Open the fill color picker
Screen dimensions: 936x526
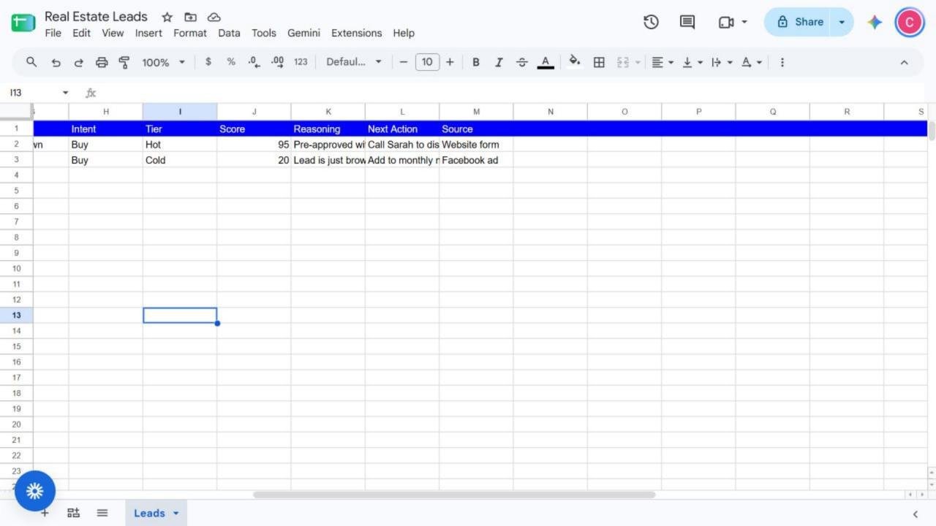click(x=575, y=61)
